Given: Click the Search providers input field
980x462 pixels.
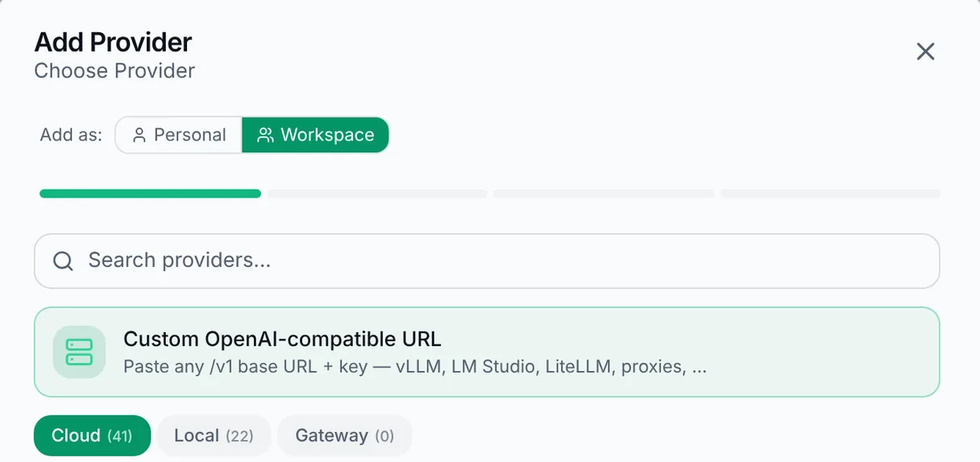Looking at the screenshot, I should click(487, 260).
